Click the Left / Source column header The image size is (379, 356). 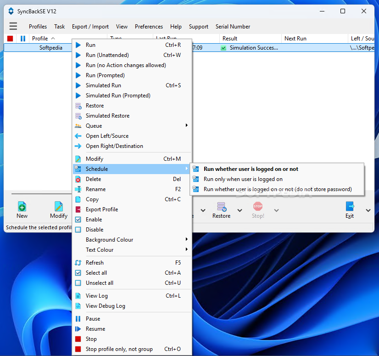(362, 39)
